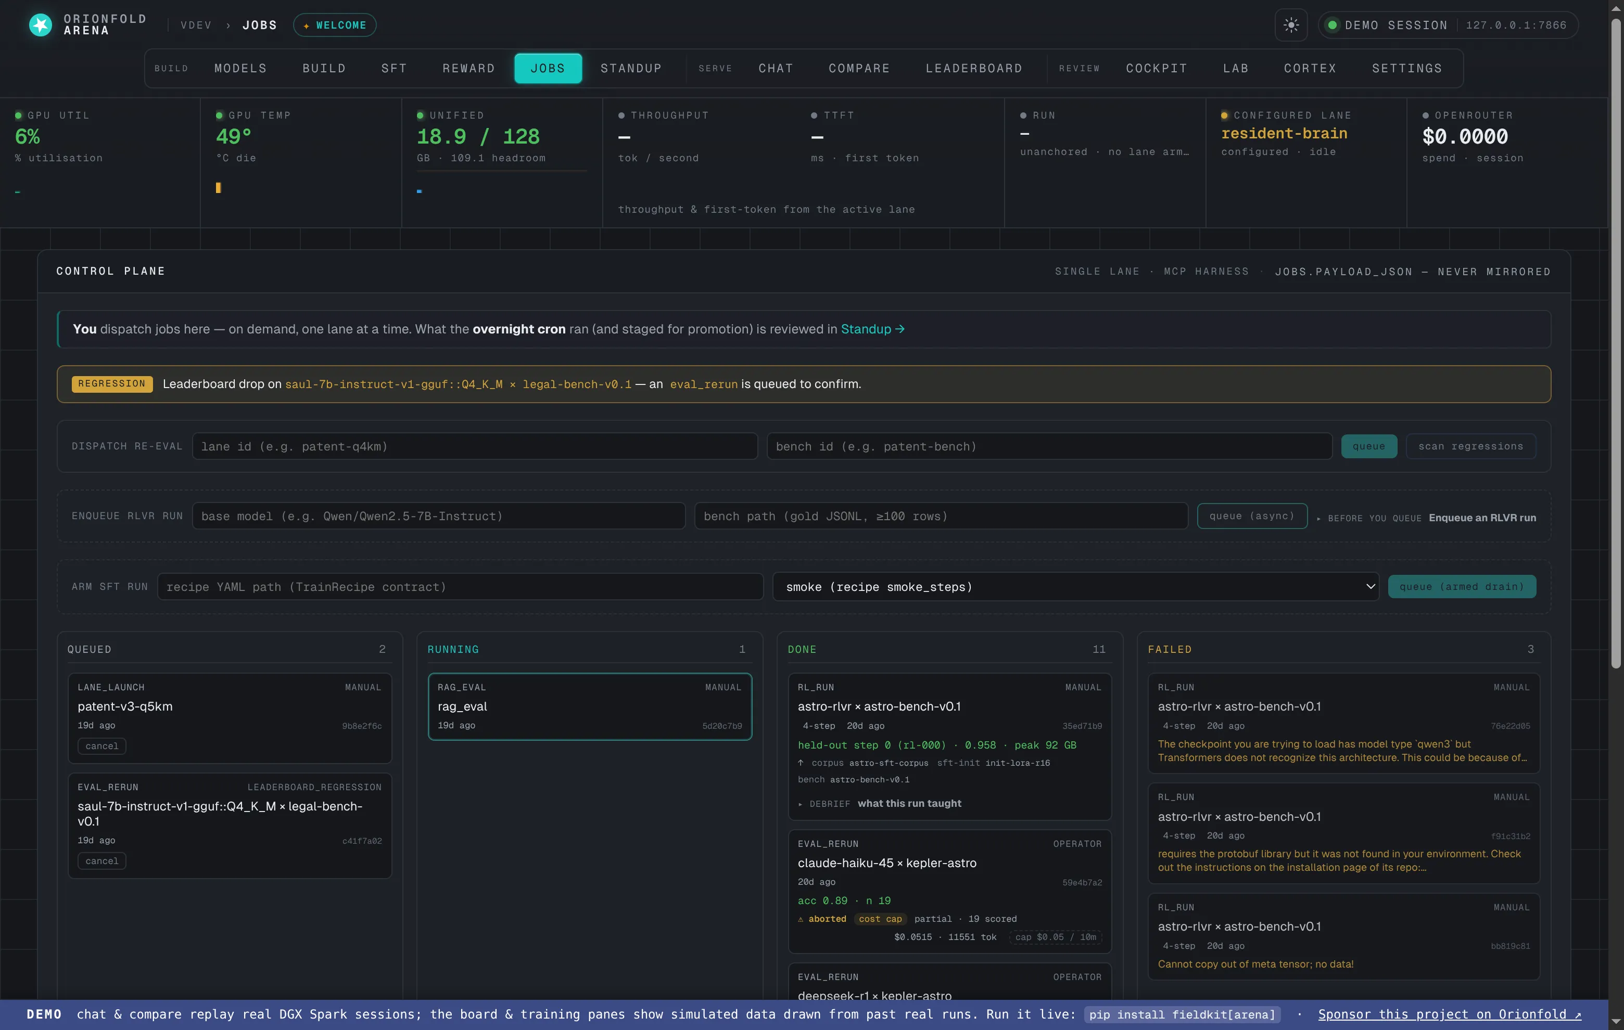
Task: Click the 'held-out step 0 (rl-000)' result line
Action: 937,745
